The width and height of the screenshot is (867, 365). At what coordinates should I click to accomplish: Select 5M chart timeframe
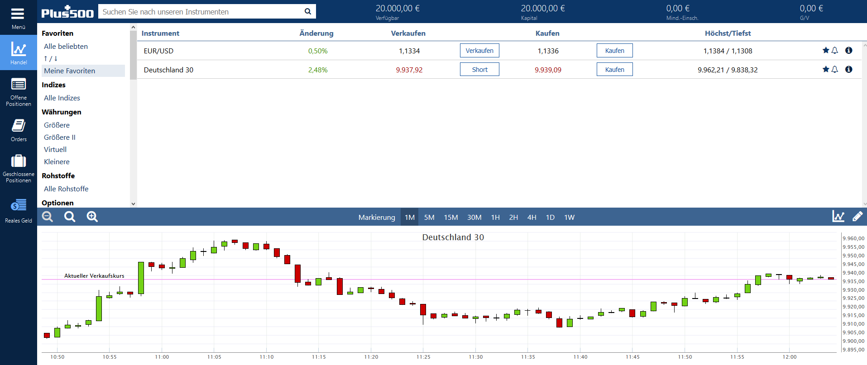click(429, 218)
